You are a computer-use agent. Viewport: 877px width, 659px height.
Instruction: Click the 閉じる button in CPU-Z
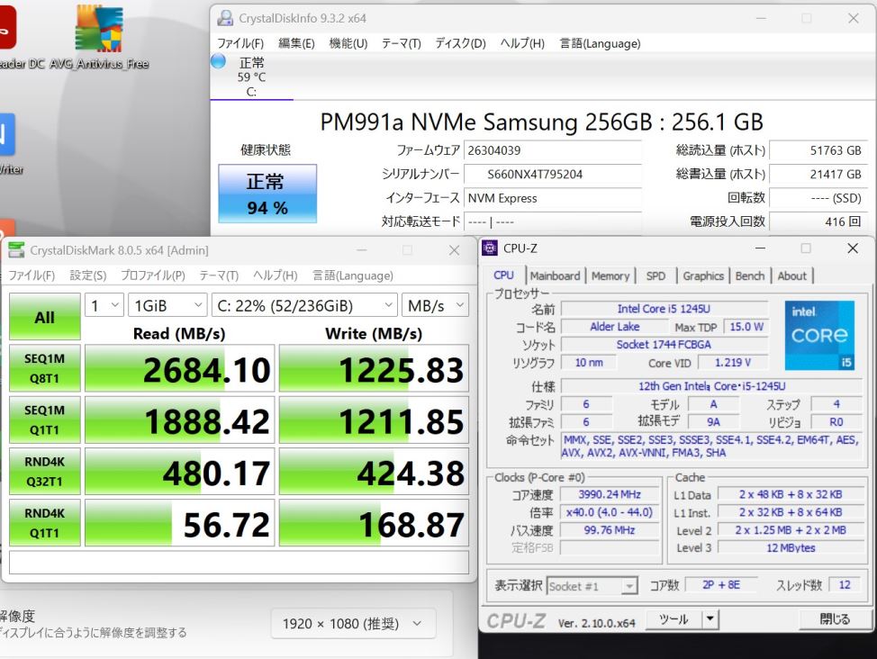pyautogui.click(x=834, y=619)
